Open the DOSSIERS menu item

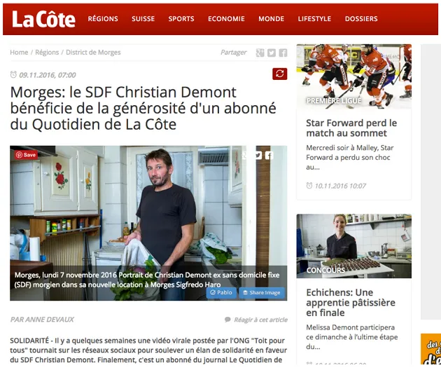pyautogui.click(x=361, y=19)
